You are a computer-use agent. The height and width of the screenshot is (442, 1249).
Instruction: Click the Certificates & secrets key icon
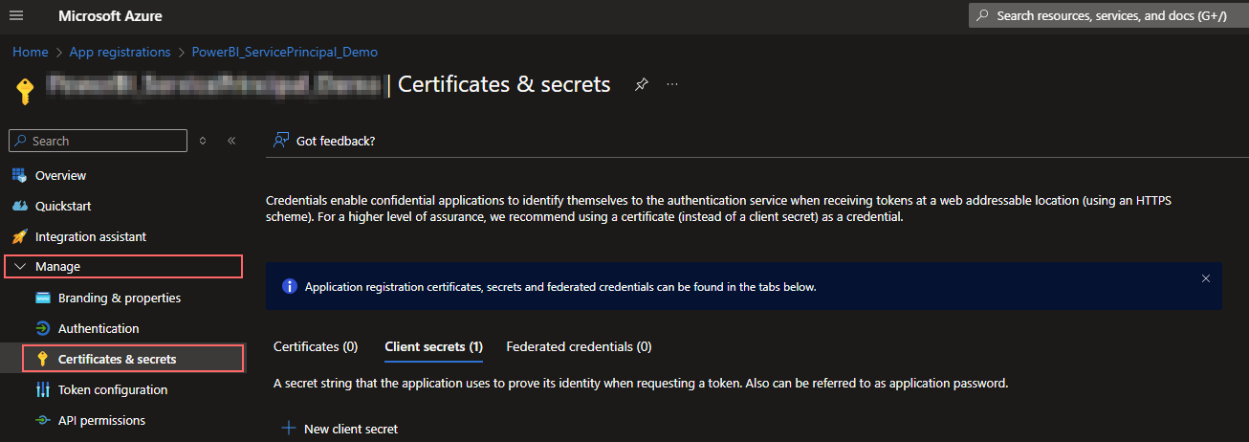point(42,359)
